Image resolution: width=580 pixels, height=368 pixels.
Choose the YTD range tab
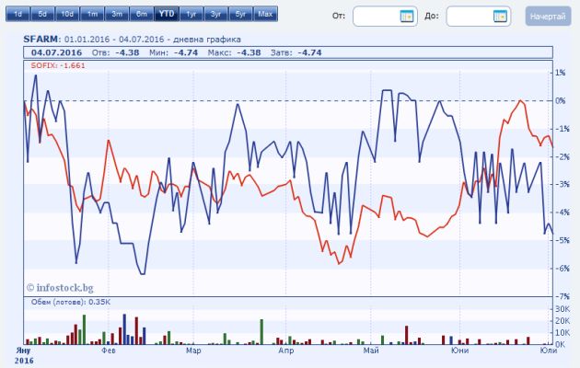167,14
